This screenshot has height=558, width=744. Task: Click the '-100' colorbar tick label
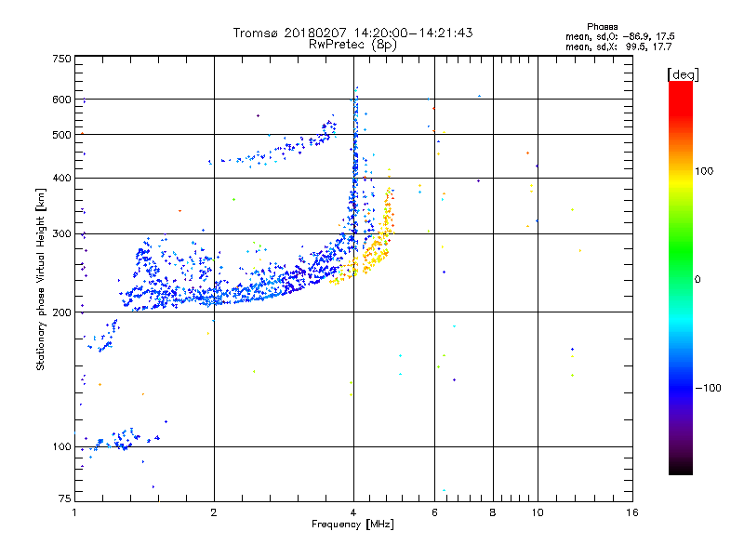(x=708, y=388)
